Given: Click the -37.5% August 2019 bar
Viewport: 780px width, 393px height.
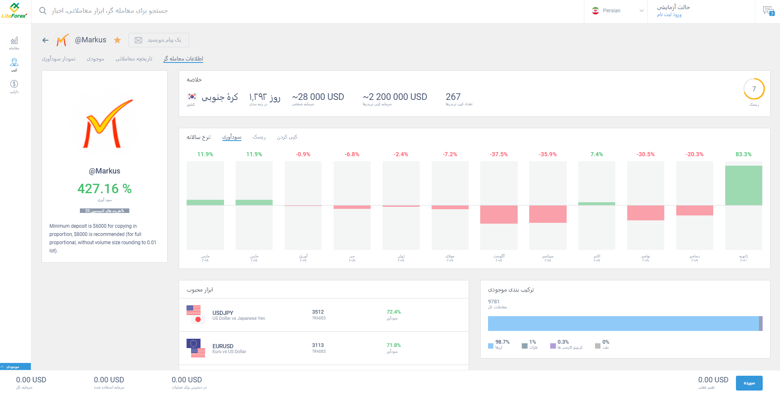Looking at the screenshot, I should [499, 215].
